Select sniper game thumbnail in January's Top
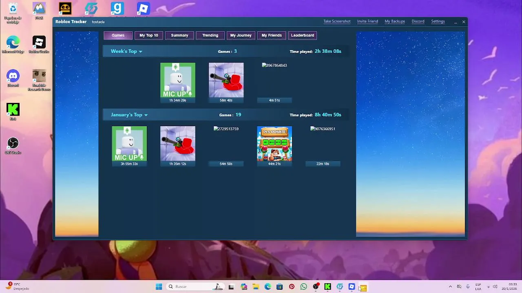Screen dimensions: 522x293 [x=178, y=144]
